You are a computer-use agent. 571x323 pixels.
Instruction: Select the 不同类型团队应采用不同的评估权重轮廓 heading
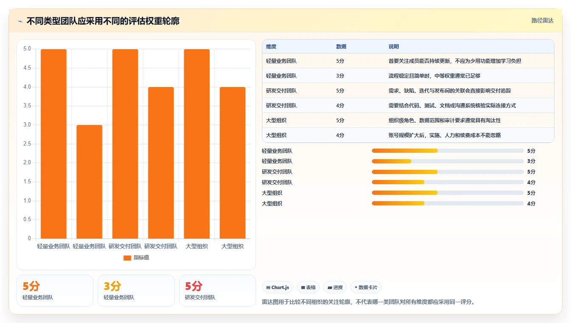point(103,21)
